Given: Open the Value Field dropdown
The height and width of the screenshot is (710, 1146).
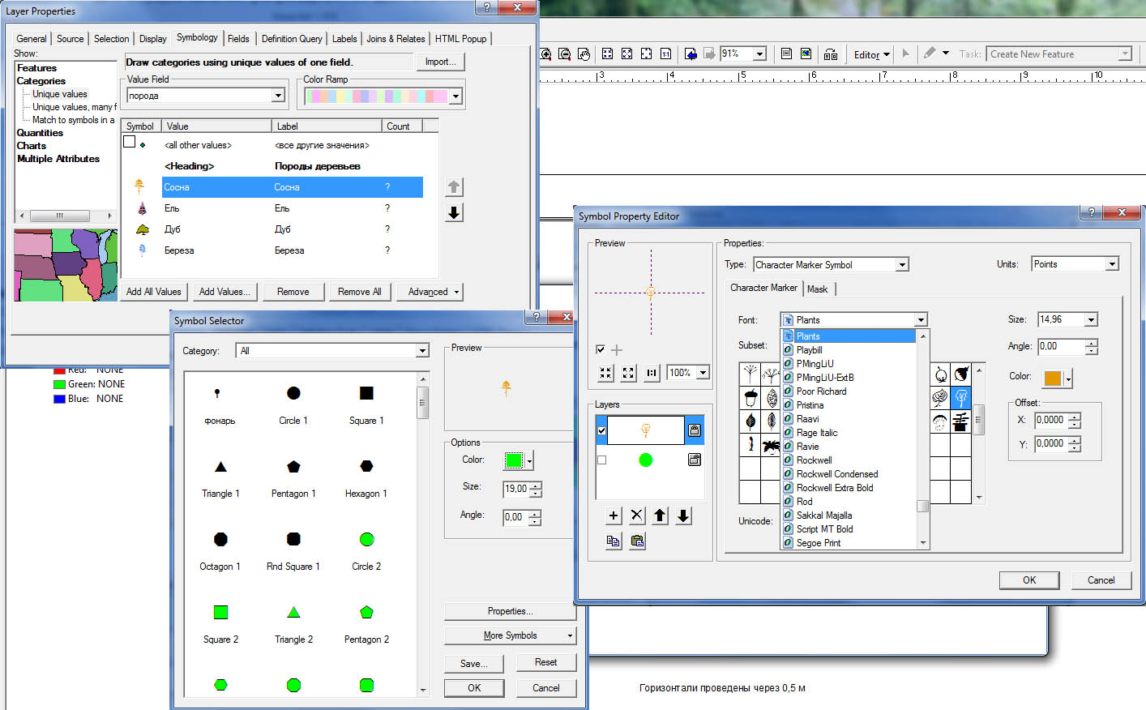Looking at the screenshot, I should tap(278, 96).
